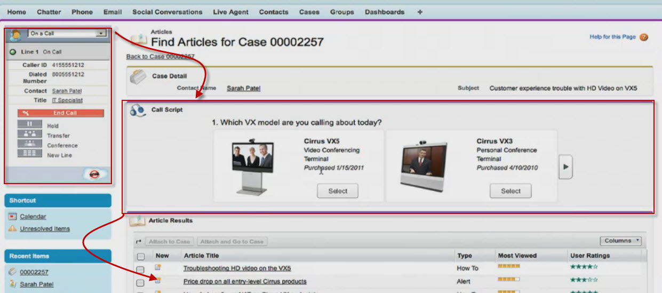Click the case icon beside 00002257
The width and height of the screenshot is (662, 293).
(13, 272)
